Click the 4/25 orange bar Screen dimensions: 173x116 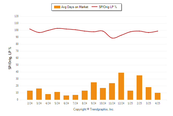click(x=157, y=96)
